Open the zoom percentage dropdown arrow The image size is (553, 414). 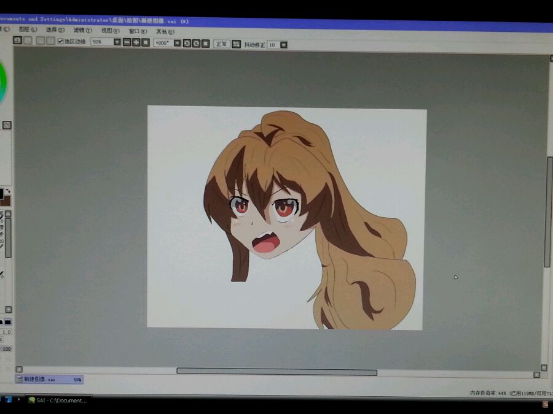coord(117,42)
